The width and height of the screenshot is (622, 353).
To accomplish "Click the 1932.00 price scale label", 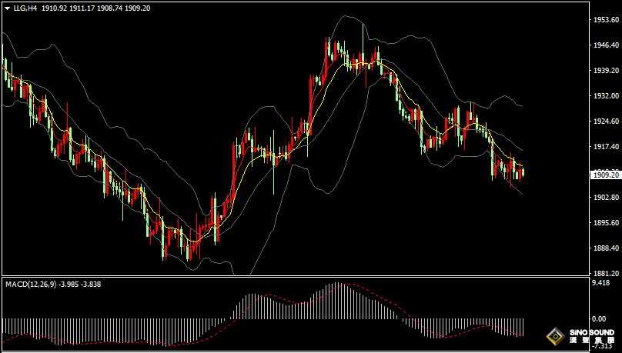I will click(605, 96).
